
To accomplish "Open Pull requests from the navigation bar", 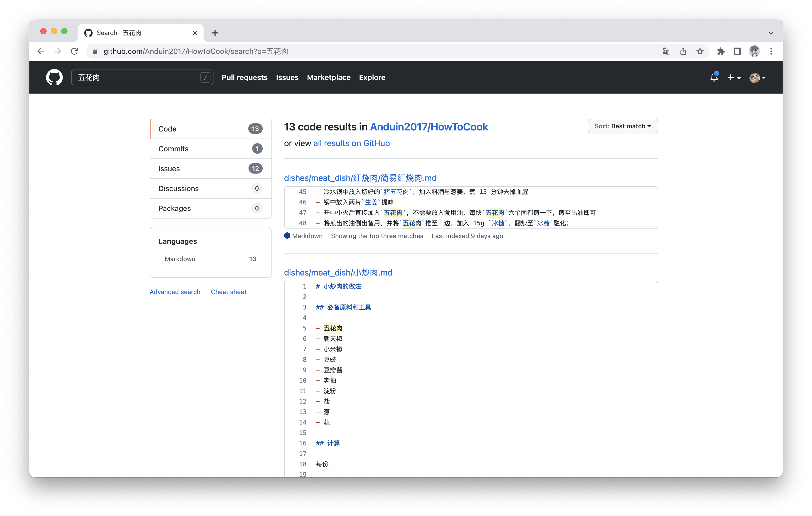I will (245, 77).
